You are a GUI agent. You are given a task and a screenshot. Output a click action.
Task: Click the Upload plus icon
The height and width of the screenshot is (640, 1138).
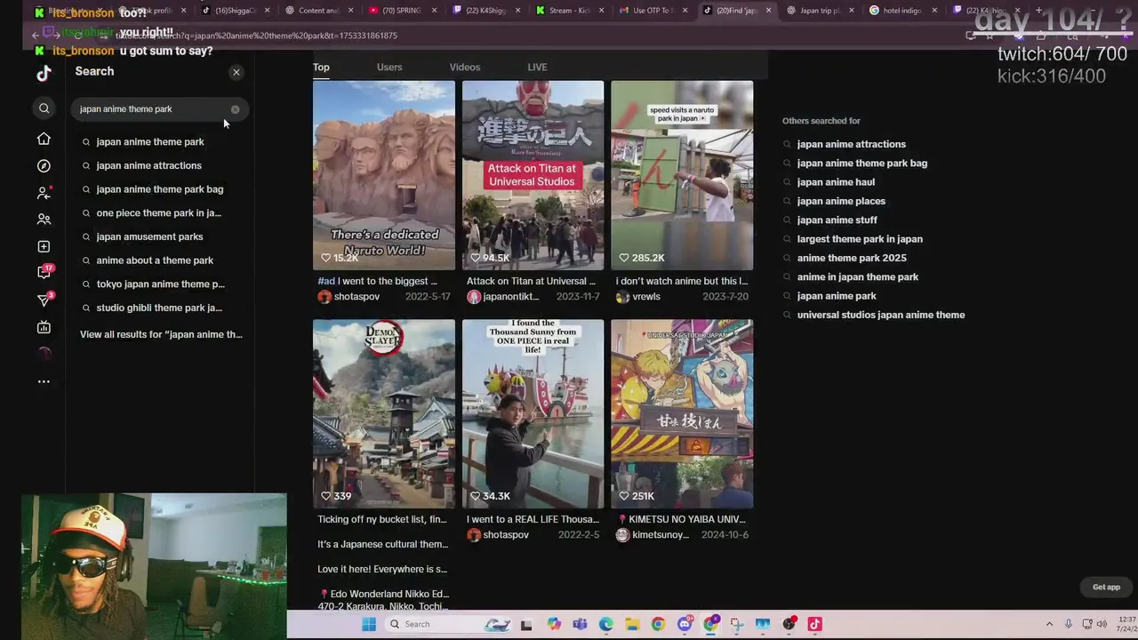pyautogui.click(x=44, y=246)
